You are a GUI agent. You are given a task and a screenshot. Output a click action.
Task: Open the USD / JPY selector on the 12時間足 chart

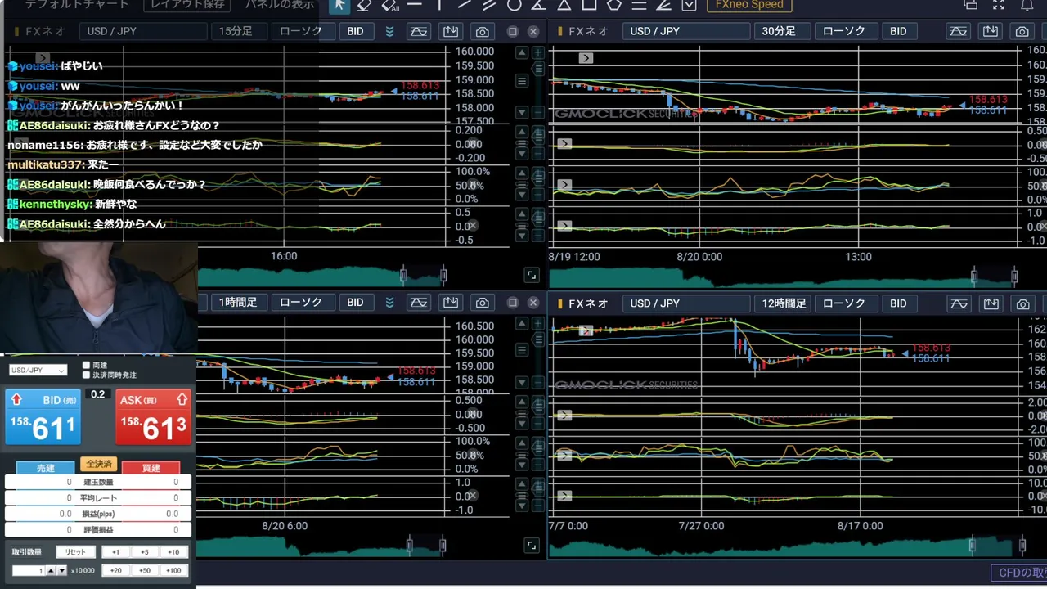pyautogui.click(x=685, y=303)
